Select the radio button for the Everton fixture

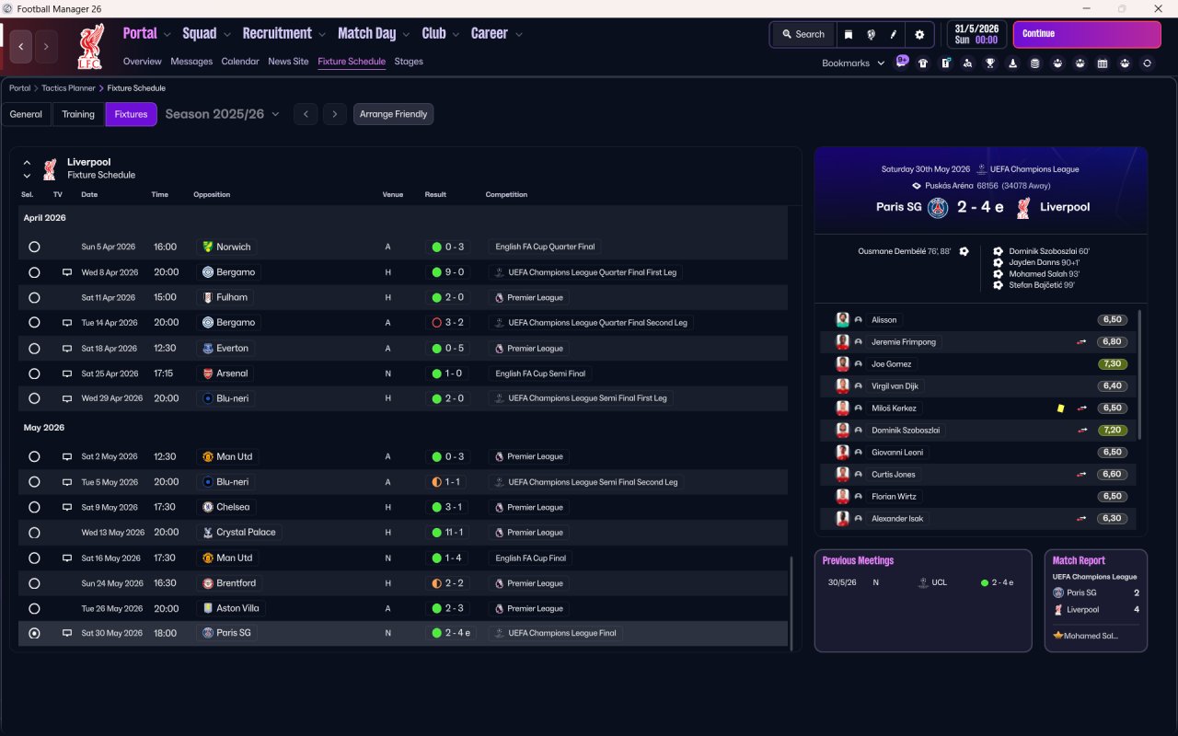click(x=34, y=349)
